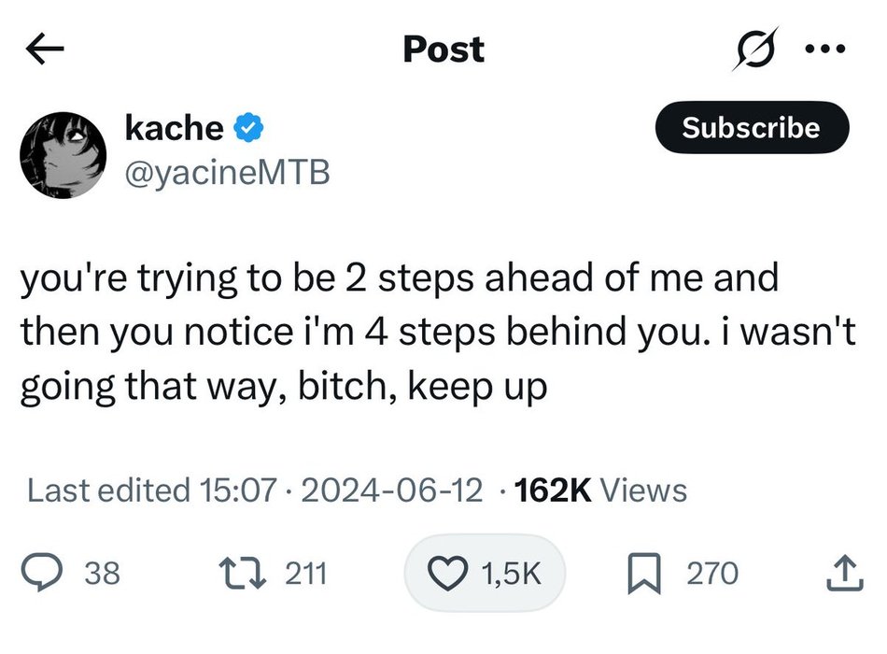Click the 1,5K likes count
The width and height of the screenshot is (887, 654).
click(512, 573)
